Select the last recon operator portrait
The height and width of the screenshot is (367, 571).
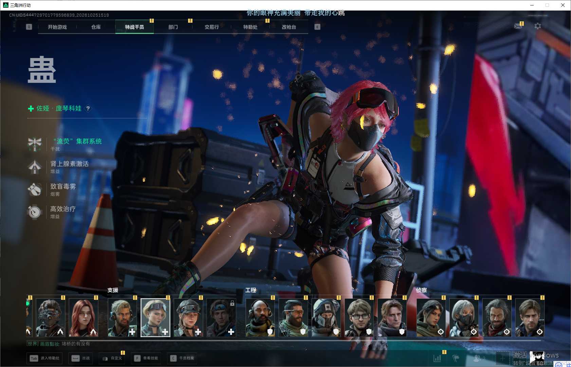point(530,317)
